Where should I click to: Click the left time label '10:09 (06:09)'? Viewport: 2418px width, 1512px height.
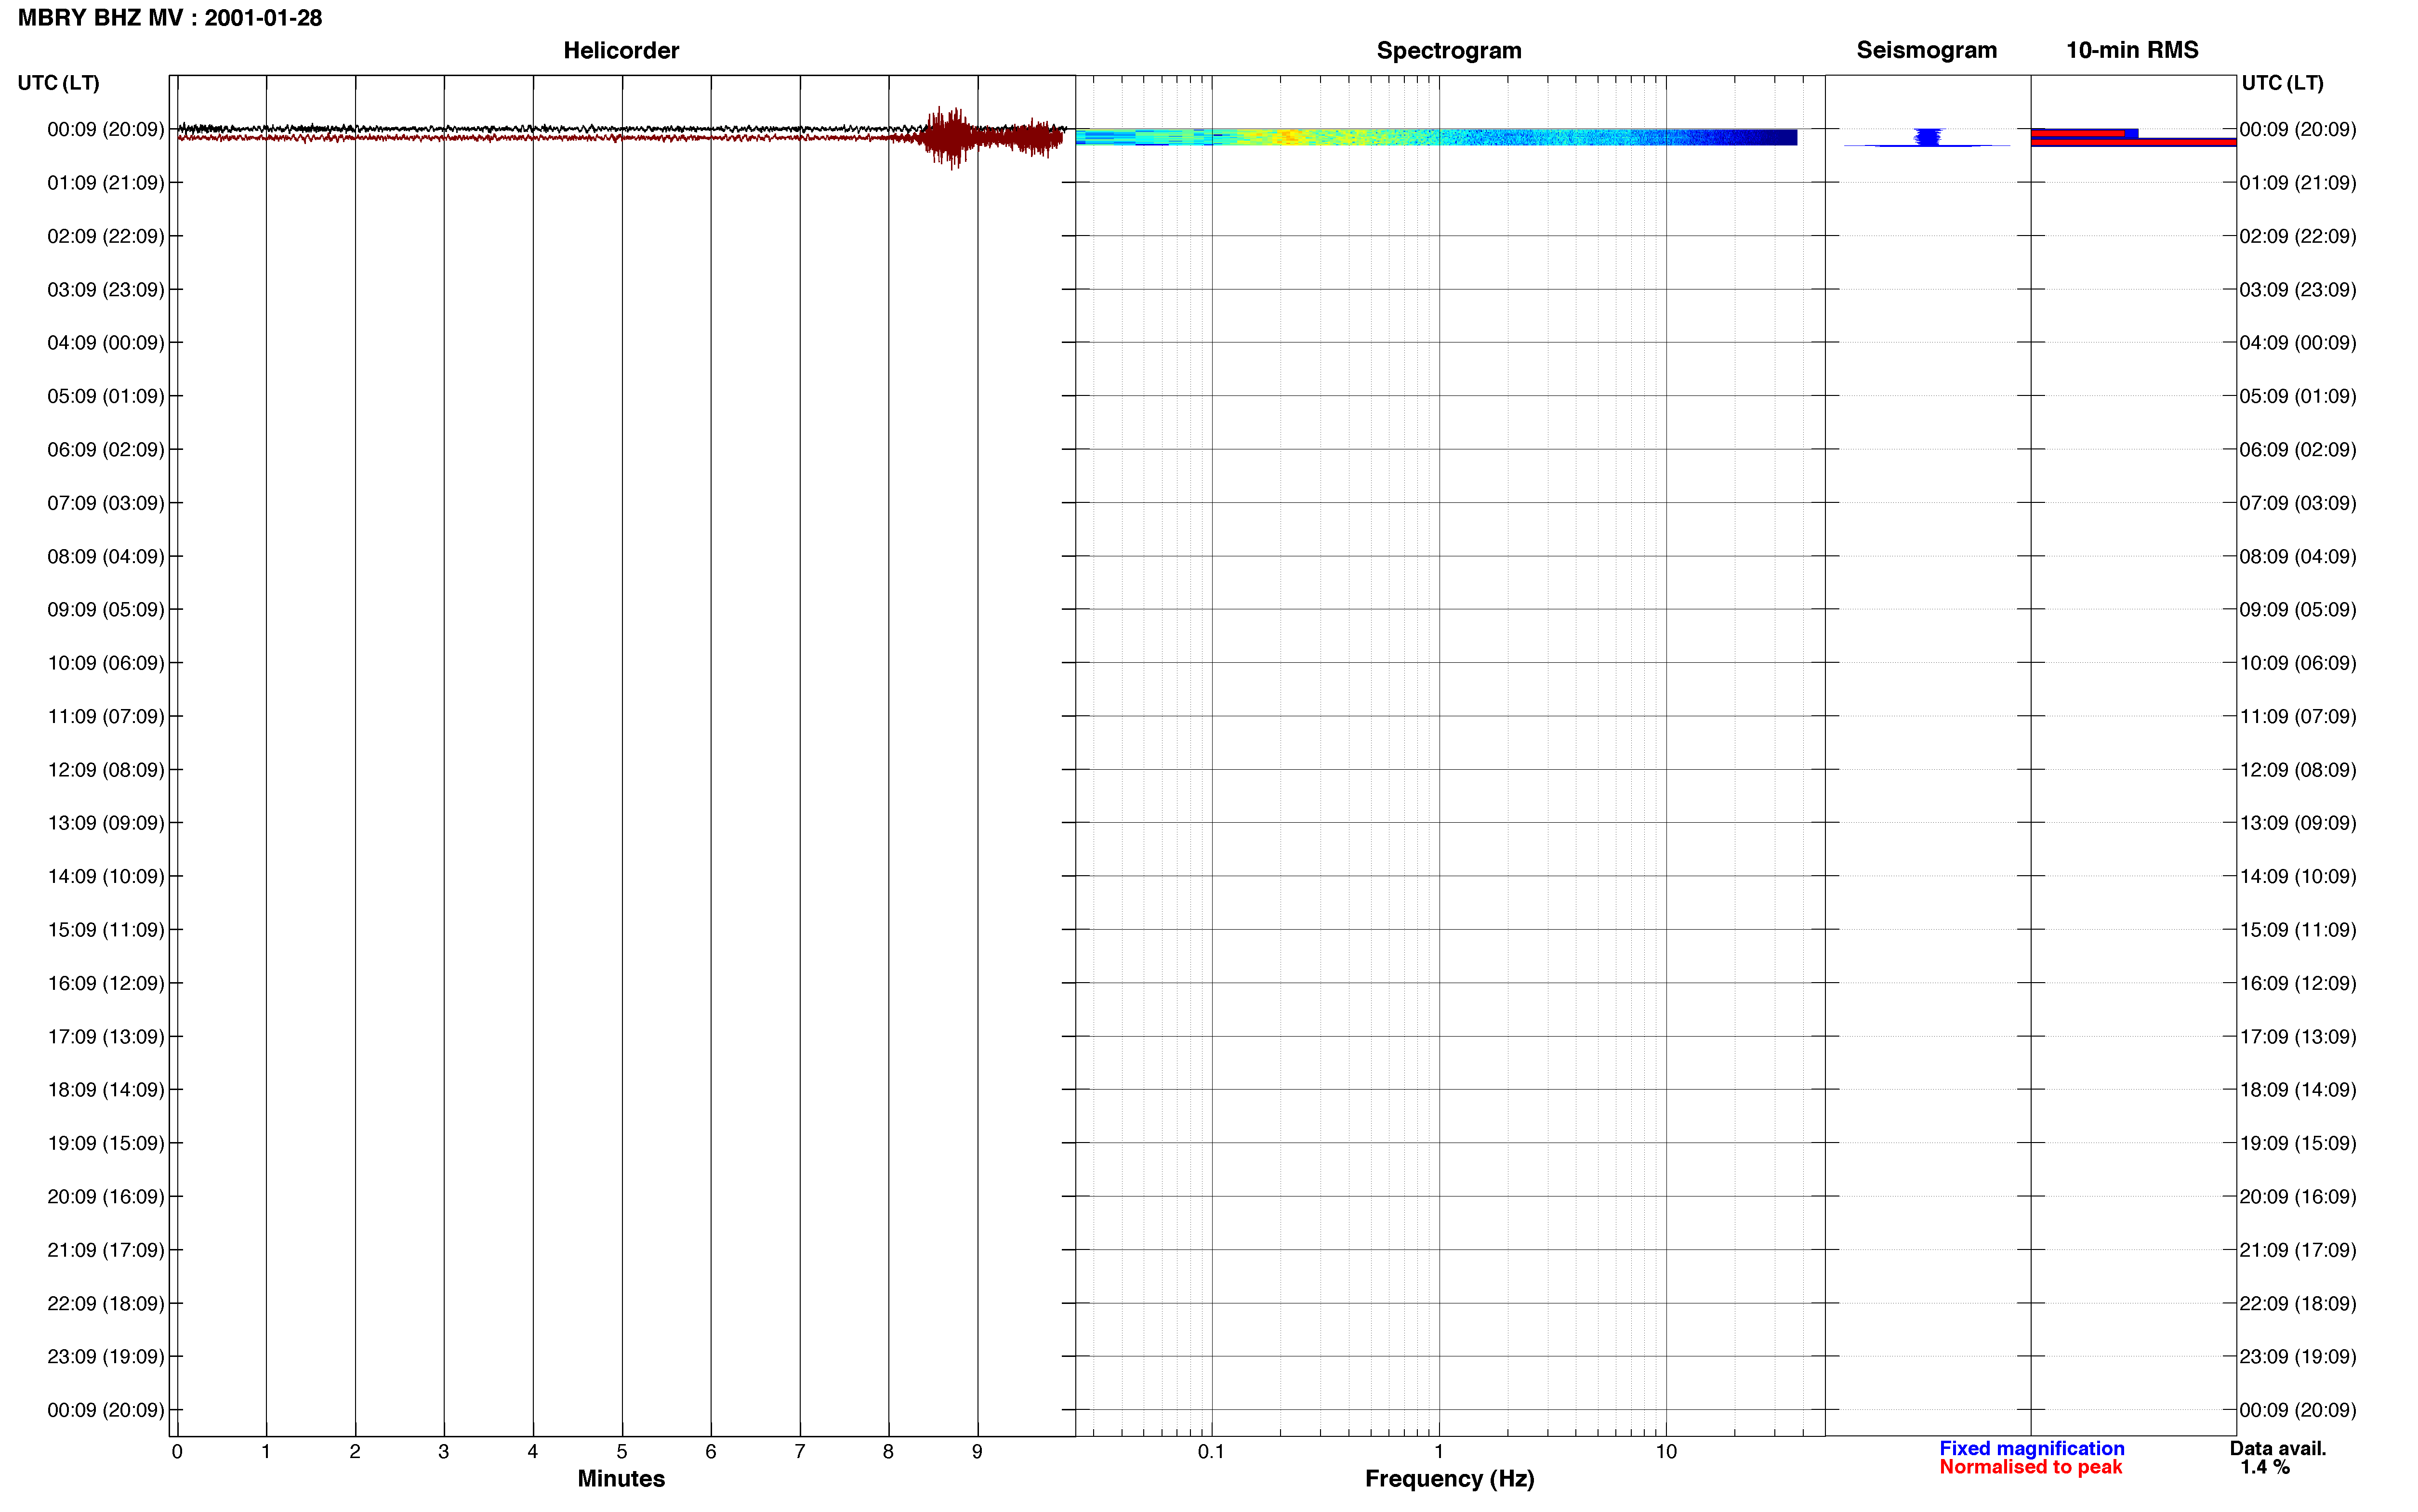[106, 663]
